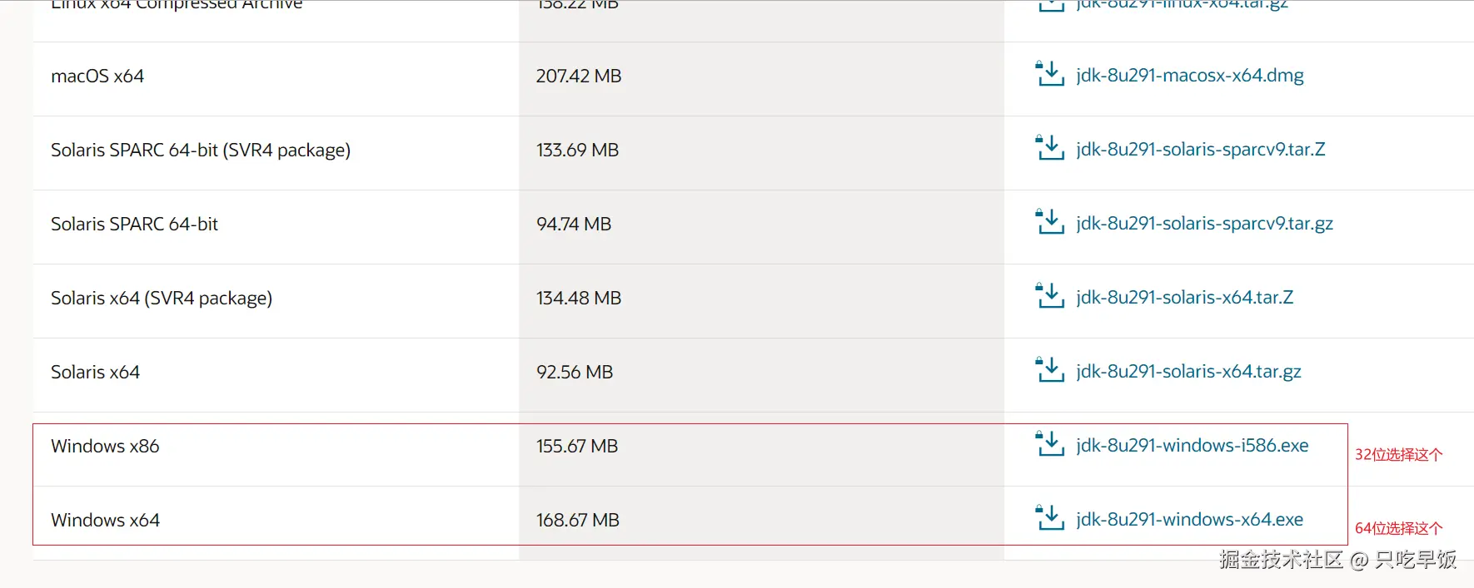Click the jdk-8u291-solaris-x64.tar.Z text link

tap(1184, 298)
